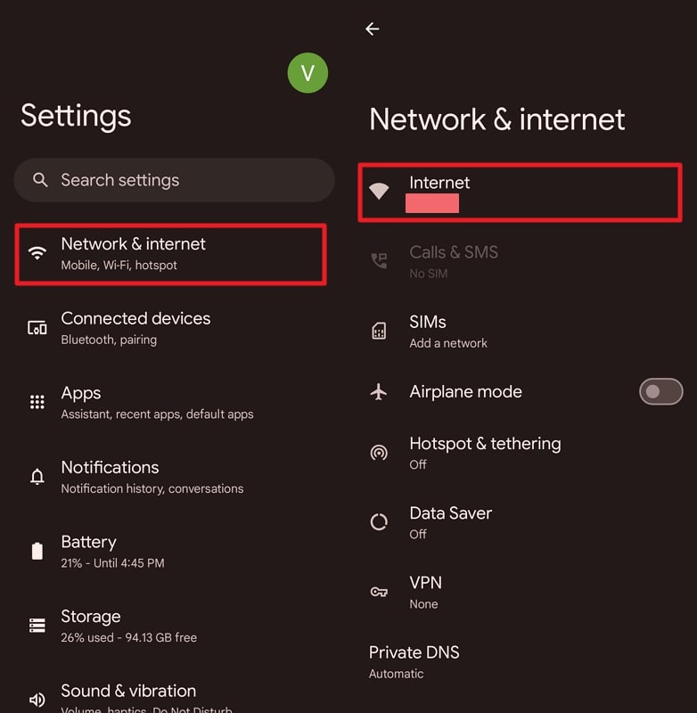This screenshot has height=713, width=697.
Task: Tap the key icon next to VPN
Action: [379, 591]
